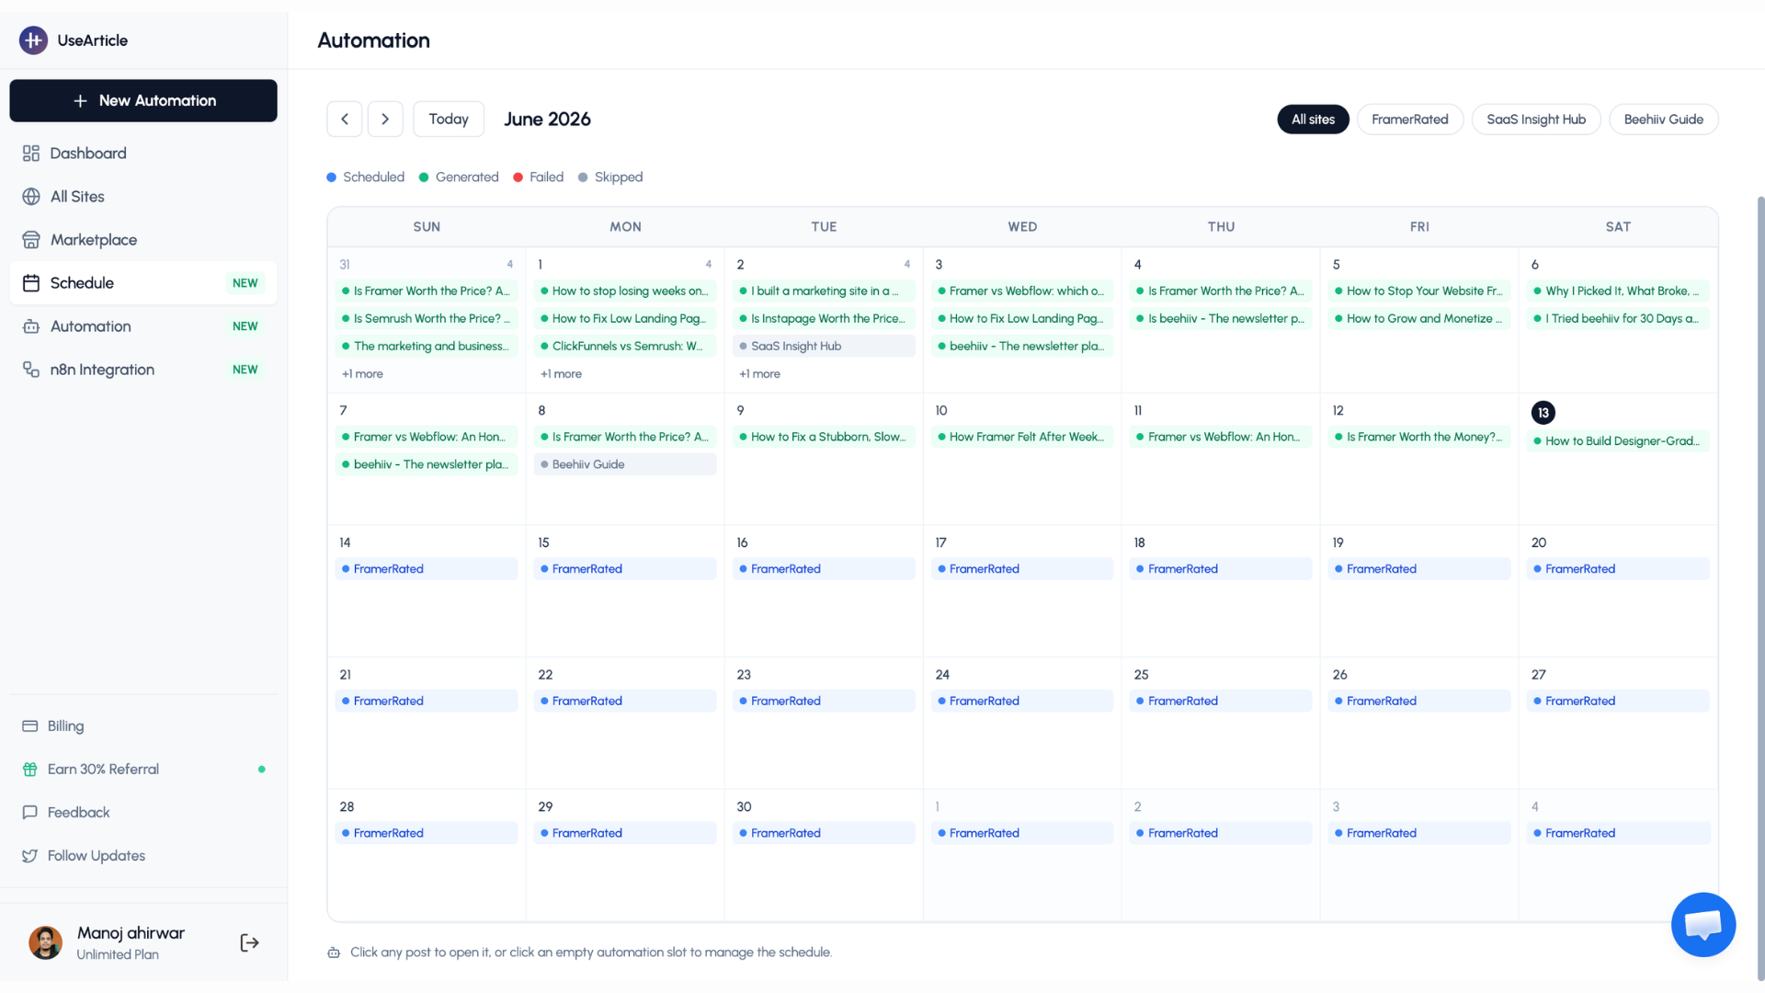The image size is (1765, 993).
Task: Open 'How to Stop Your Website Fr...' post
Action: [x=1419, y=291]
